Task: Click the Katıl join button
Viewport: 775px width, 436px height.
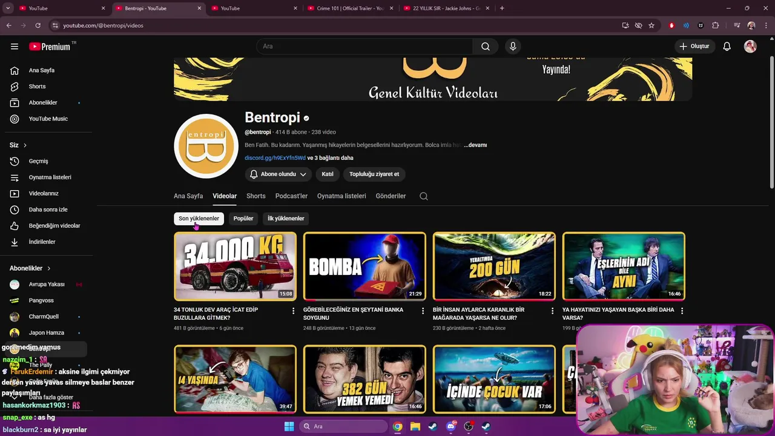Action: pyautogui.click(x=328, y=174)
